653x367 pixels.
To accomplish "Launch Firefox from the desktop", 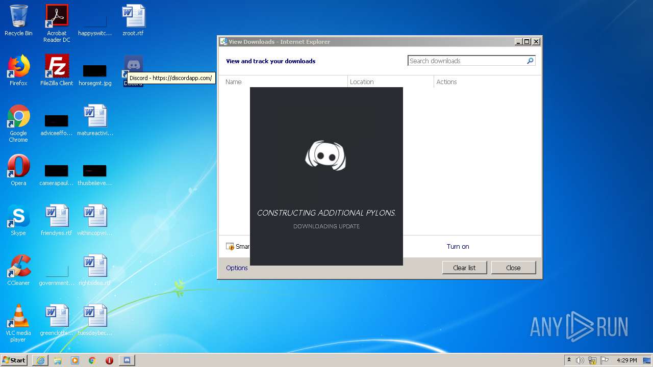I will (x=18, y=70).
